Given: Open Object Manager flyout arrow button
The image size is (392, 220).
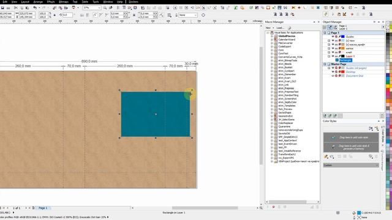Looking at the screenshot, I should [383, 27].
